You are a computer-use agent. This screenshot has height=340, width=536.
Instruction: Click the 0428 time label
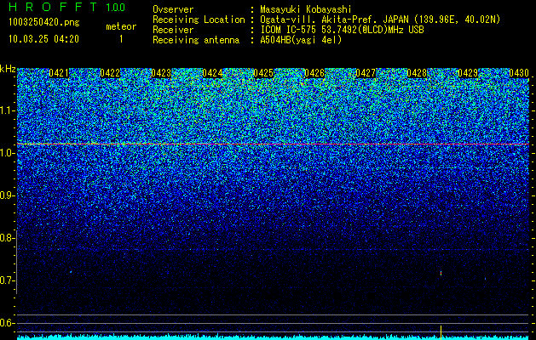pos(417,73)
